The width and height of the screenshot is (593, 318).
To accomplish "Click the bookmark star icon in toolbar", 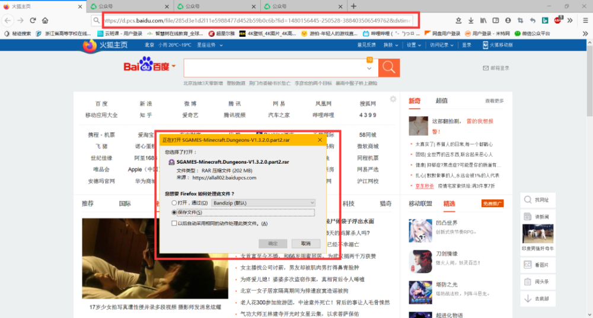I will (458, 20).
